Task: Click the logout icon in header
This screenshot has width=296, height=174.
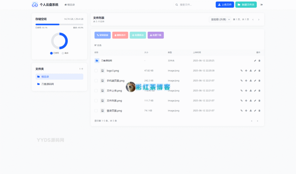Action: [262, 5]
